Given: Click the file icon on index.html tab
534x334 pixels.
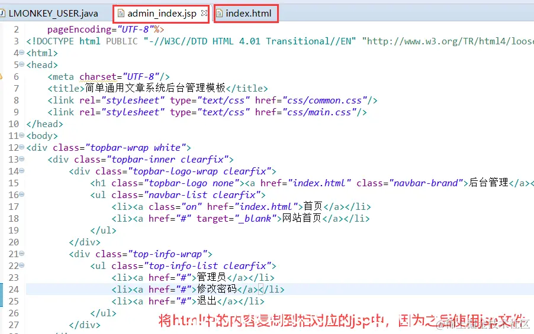Looking at the screenshot, I should tap(219, 13).
